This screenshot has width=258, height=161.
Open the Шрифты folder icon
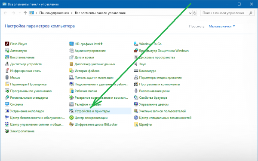pyautogui.click(x=136, y=125)
